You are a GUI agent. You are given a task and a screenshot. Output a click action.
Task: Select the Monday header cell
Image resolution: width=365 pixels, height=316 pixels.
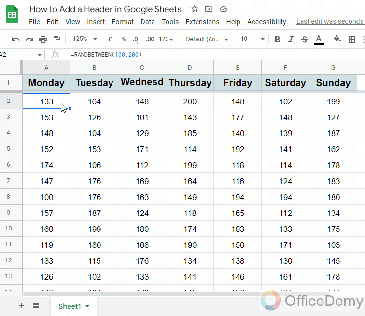[46, 83]
